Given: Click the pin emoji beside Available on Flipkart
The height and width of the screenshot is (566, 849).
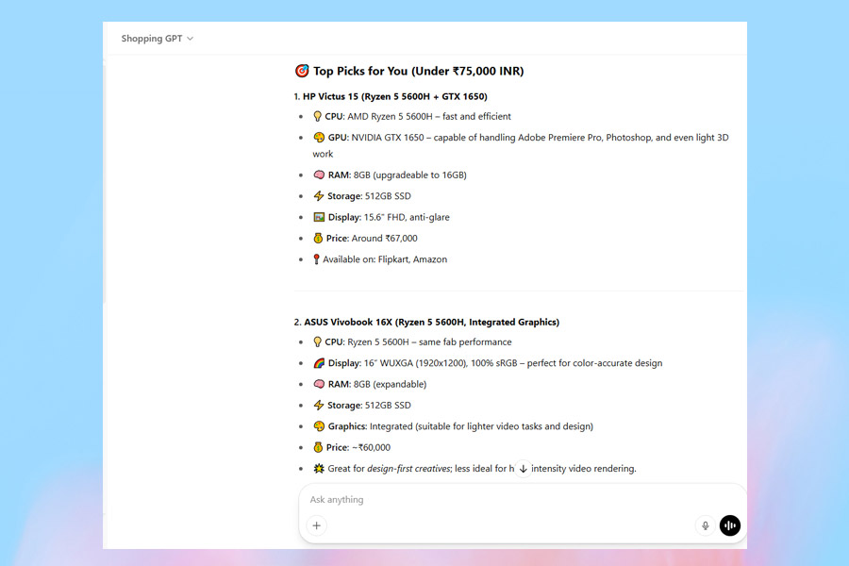Looking at the screenshot, I should 318,259.
